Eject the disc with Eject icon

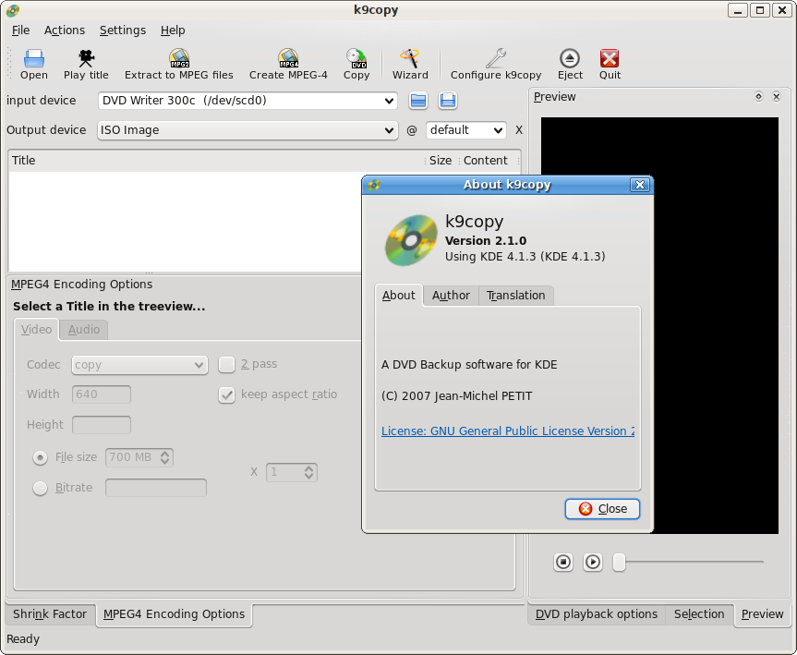coord(570,59)
